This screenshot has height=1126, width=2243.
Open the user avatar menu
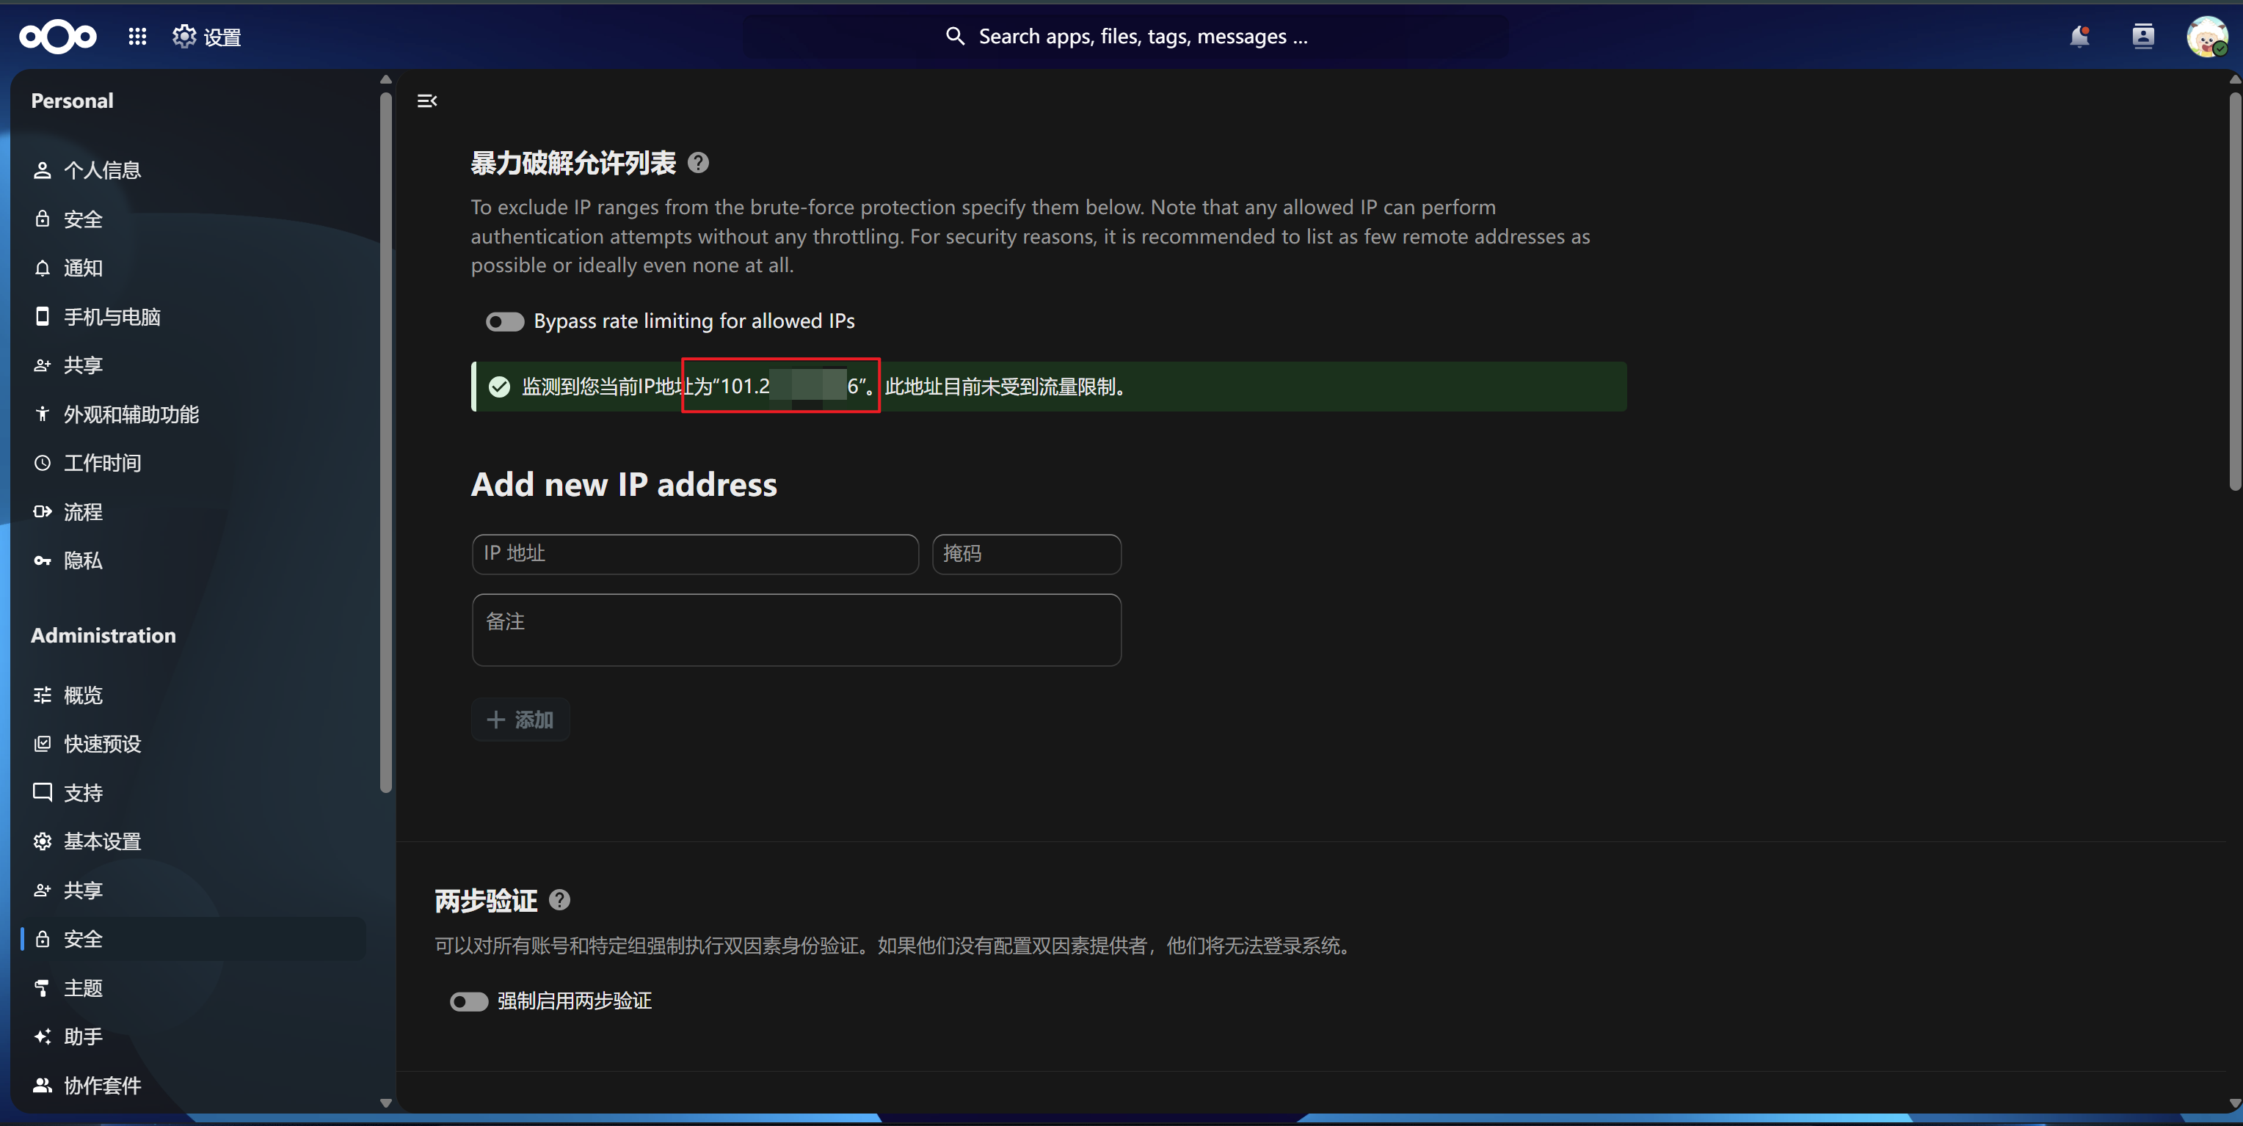(2206, 37)
